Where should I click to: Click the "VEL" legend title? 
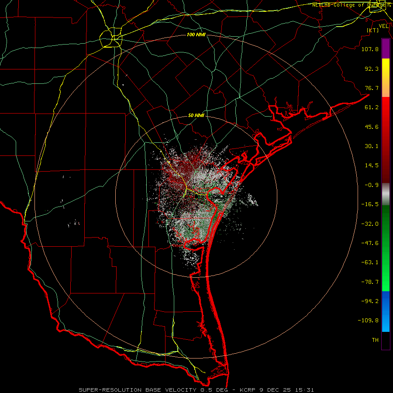coord(384,26)
